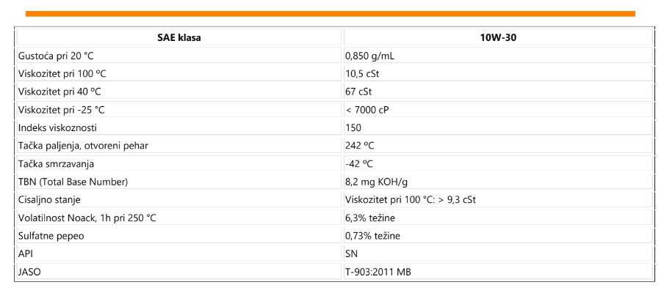This screenshot has height=293, width=664.
Task: Select the 0,850 g/mL value cell
Action: click(x=372, y=56)
